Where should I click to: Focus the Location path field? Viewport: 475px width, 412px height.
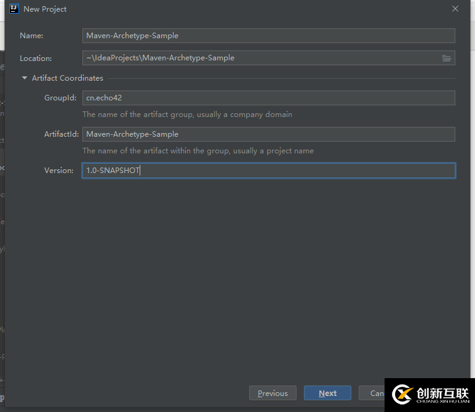click(x=261, y=58)
